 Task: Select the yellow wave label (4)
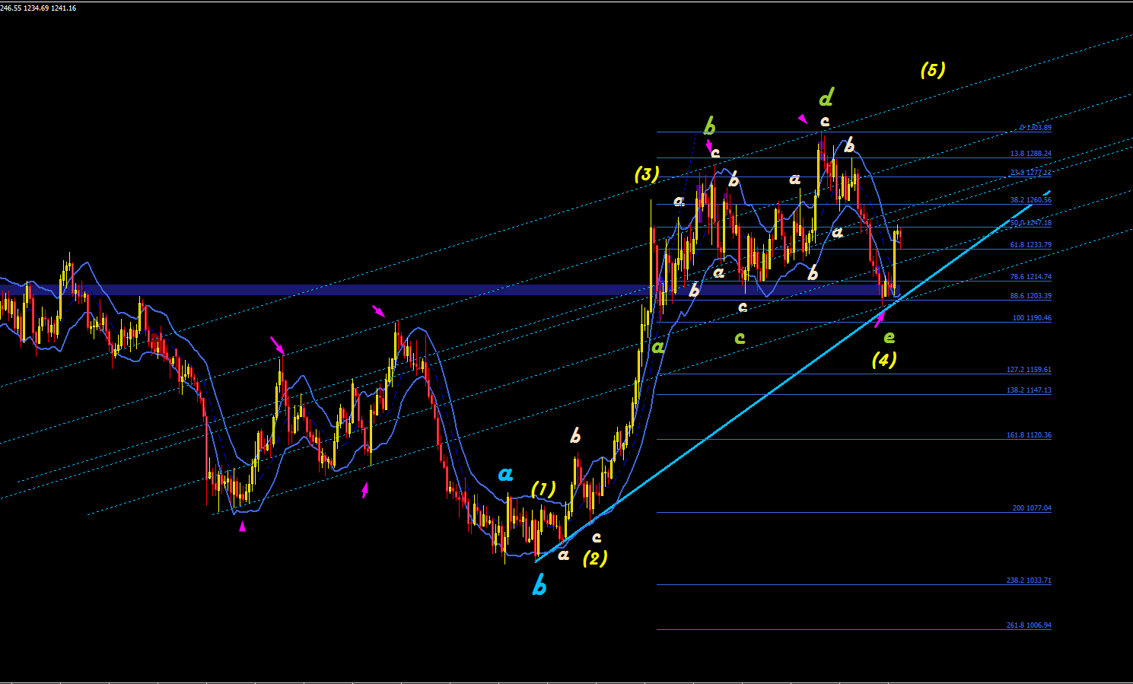pyautogui.click(x=884, y=359)
